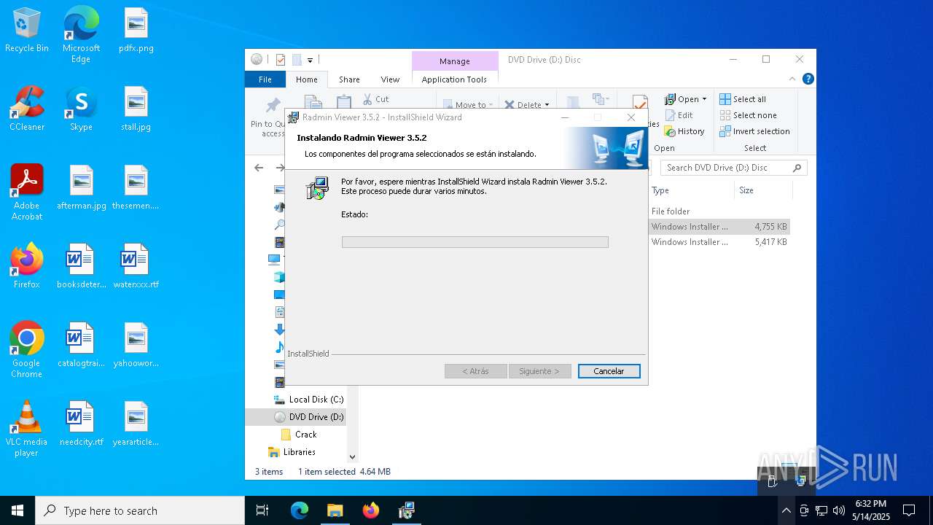Cancel the Radmin Viewer installation

[x=609, y=371]
